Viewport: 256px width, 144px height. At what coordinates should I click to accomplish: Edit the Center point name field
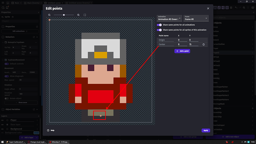pyautogui.click(x=166, y=45)
